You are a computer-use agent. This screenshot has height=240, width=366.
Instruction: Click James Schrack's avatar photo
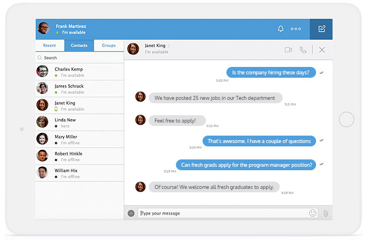pos(42,88)
